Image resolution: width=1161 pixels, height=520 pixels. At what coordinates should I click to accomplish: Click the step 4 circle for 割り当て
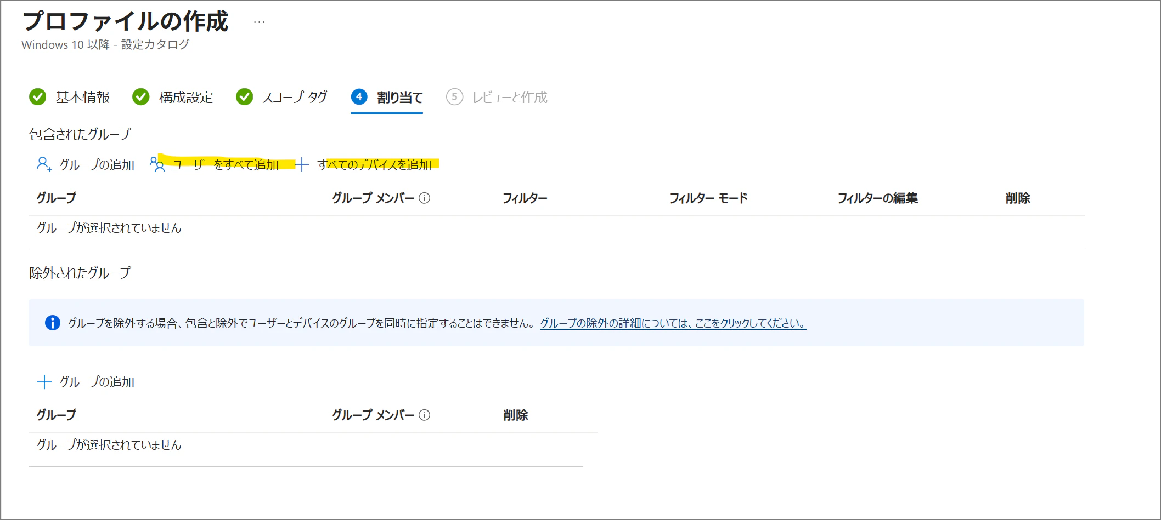pyautogui.click(x=359, y=97)
